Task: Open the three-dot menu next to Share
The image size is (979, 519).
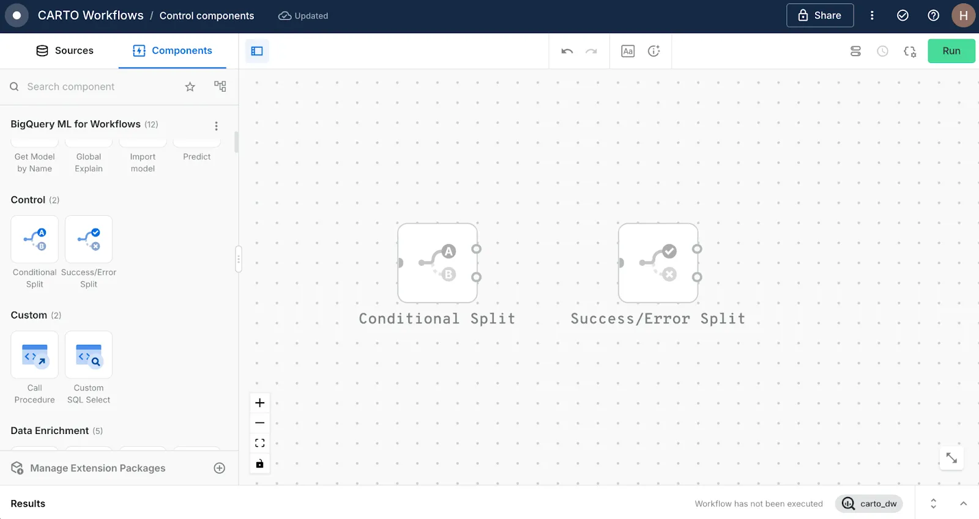Action: click(872, 16)
